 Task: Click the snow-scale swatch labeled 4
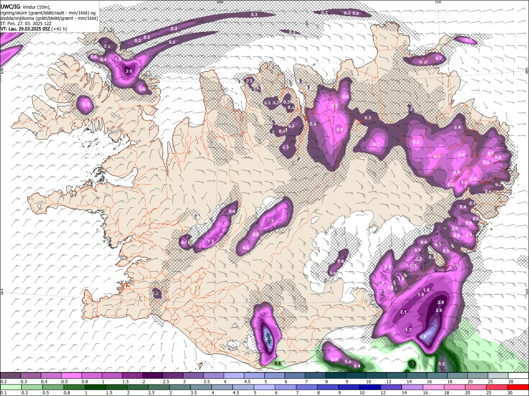(234, 376)
